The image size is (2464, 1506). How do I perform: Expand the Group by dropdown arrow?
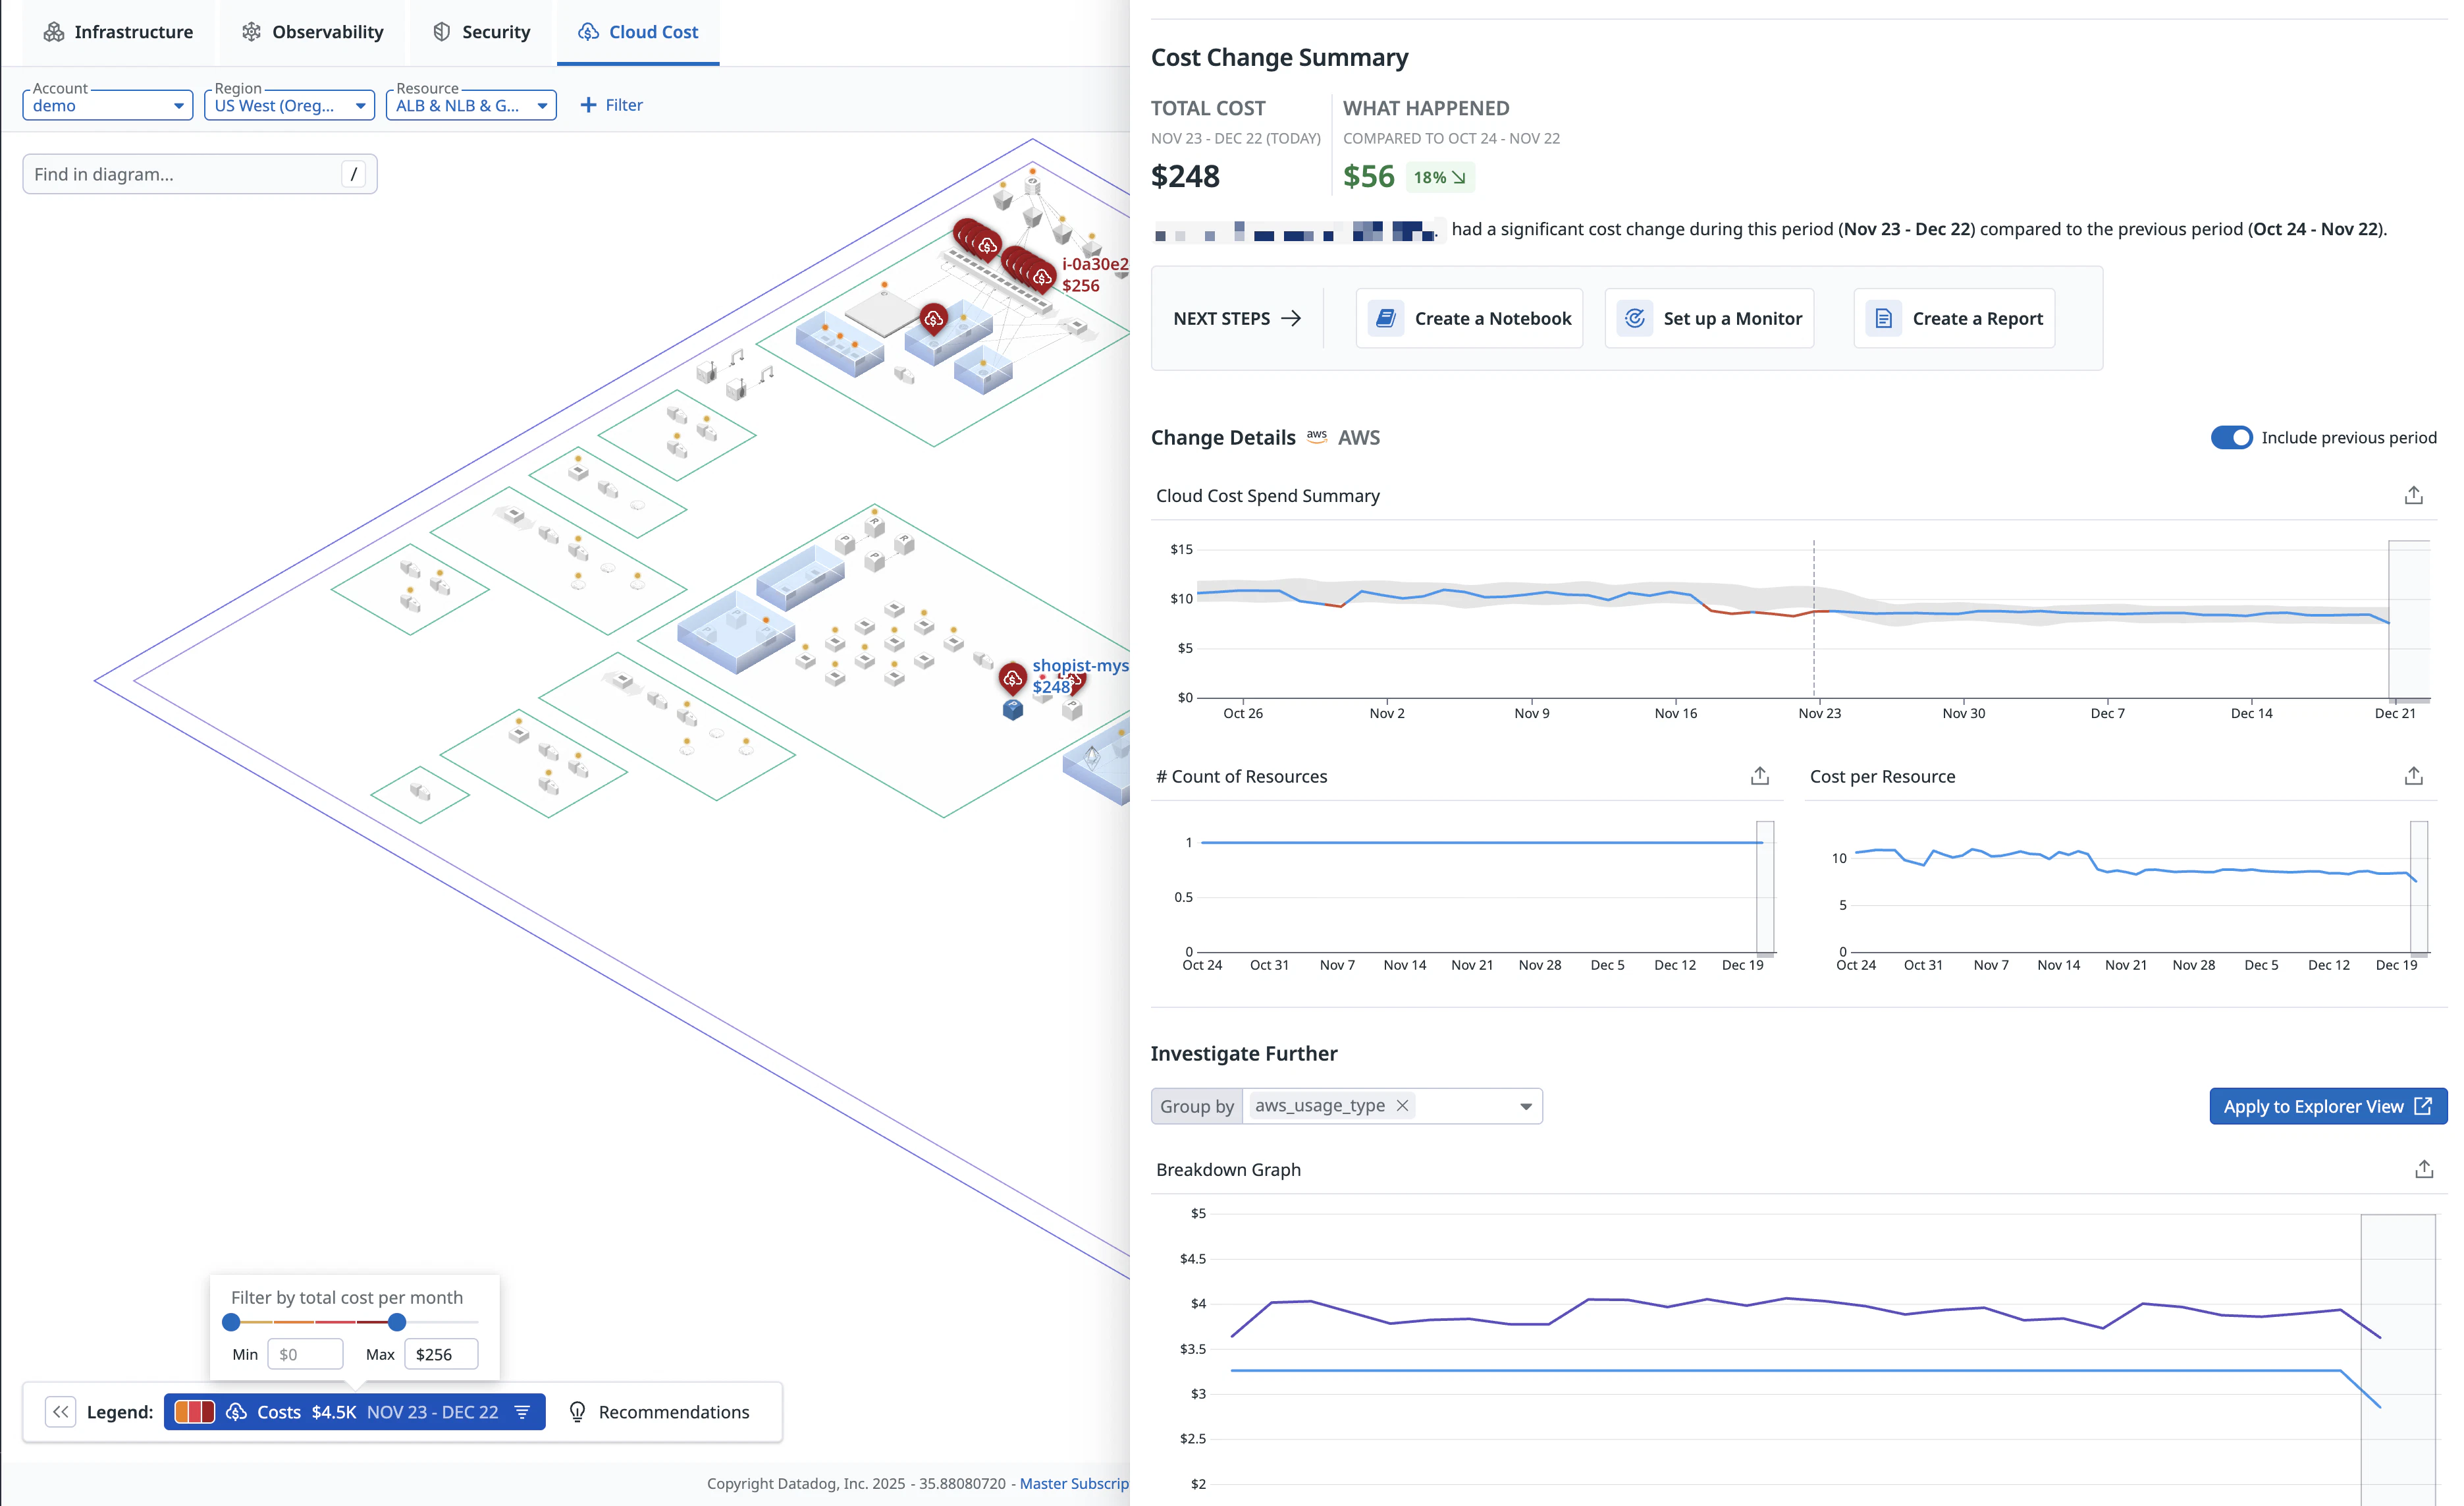[x=1525, y=1105]
